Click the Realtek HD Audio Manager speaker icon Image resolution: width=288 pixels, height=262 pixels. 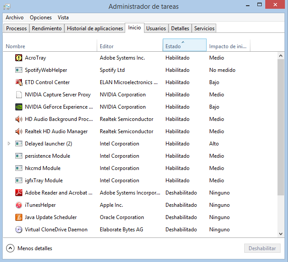coord(18,131)
